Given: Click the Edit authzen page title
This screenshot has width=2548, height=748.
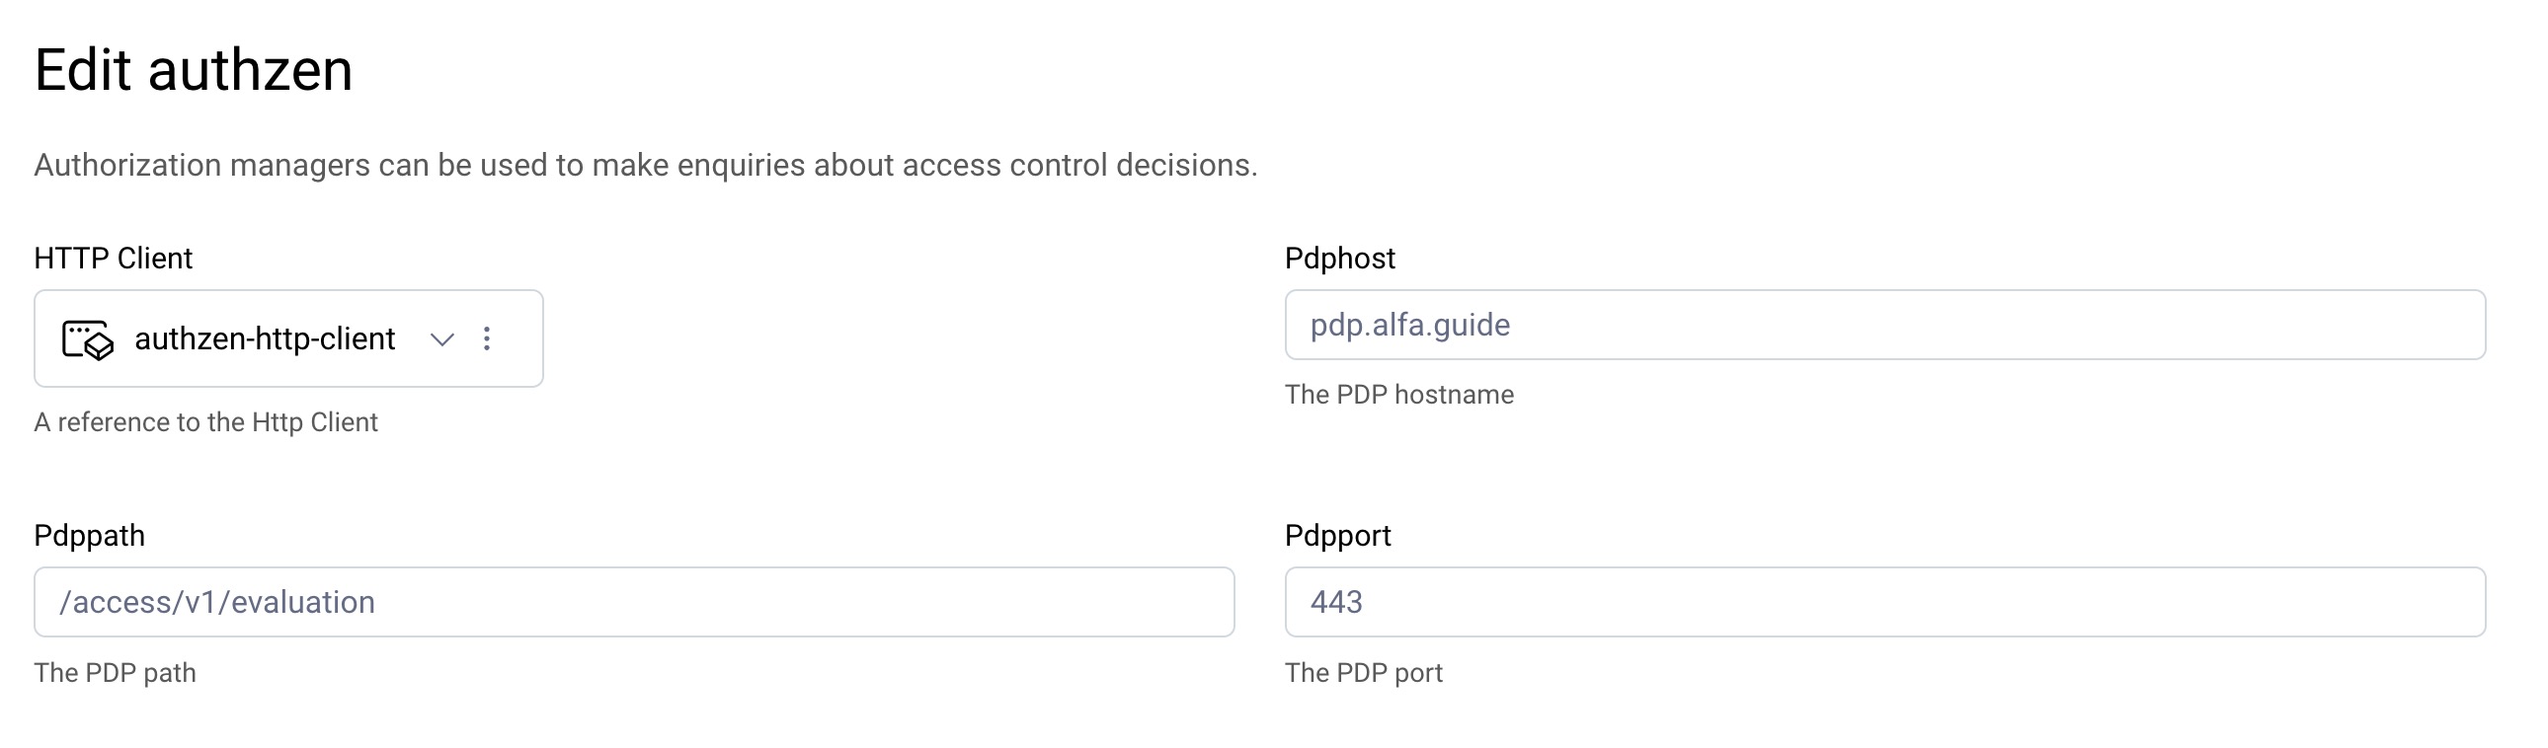Looking at the screenshot, I should (194, 67).
